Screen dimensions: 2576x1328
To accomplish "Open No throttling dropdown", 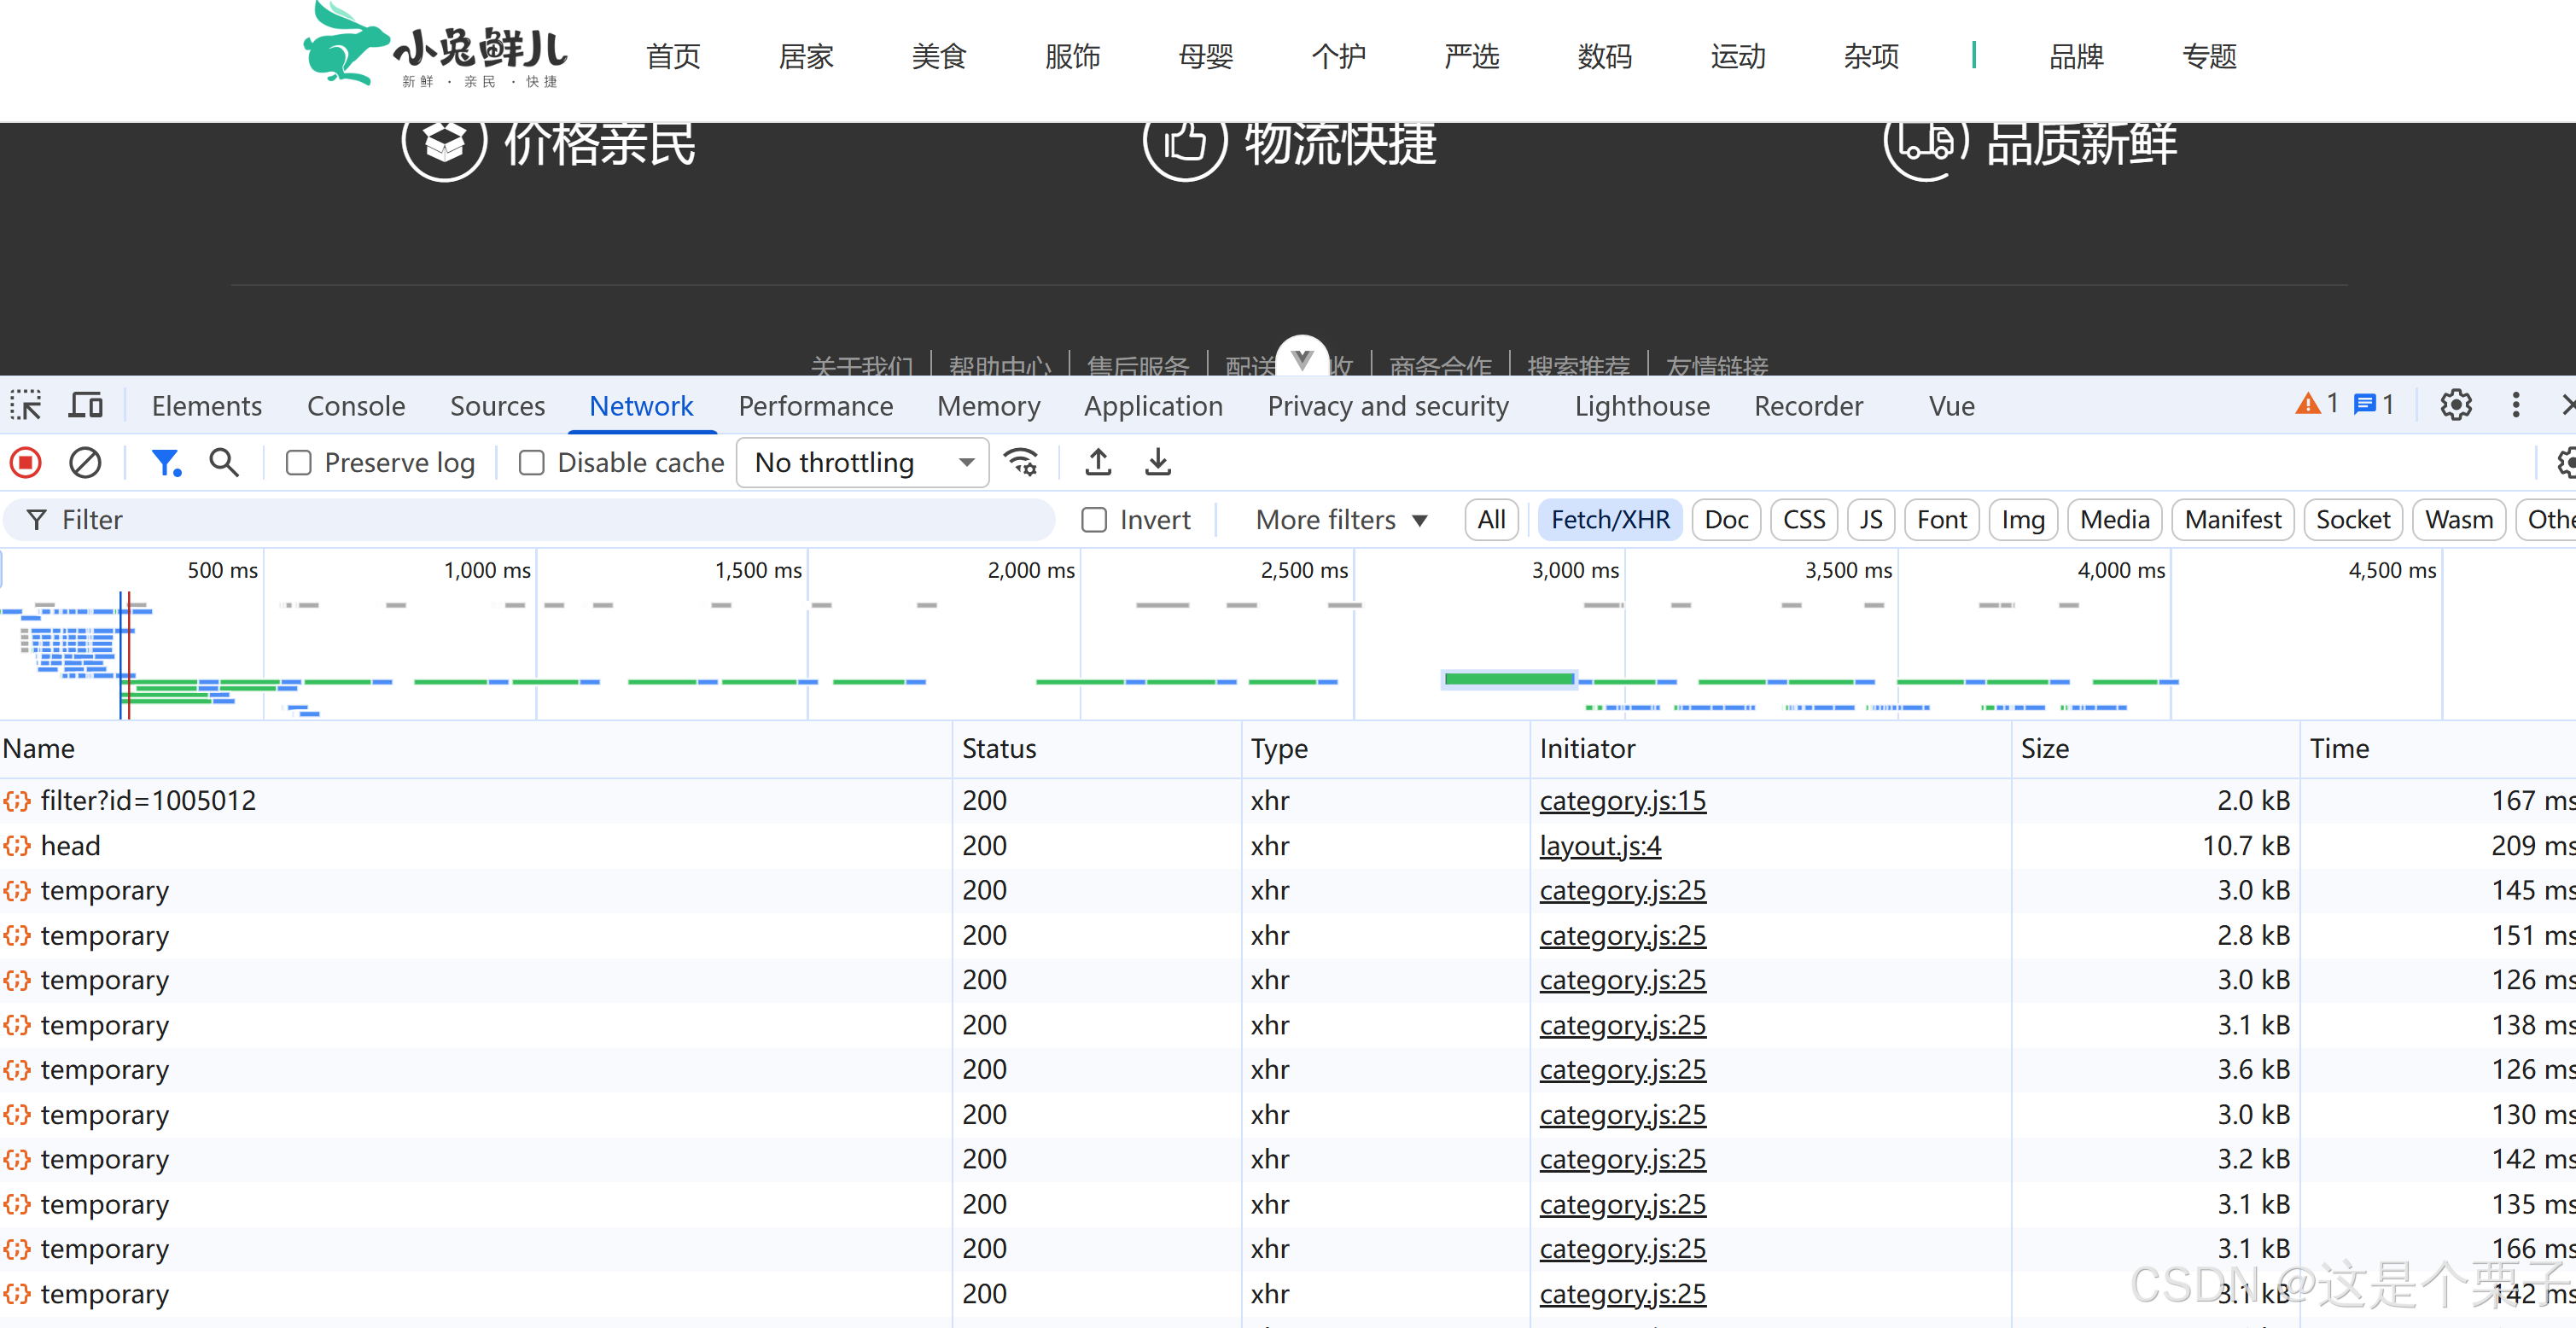I will click(862, 462).
